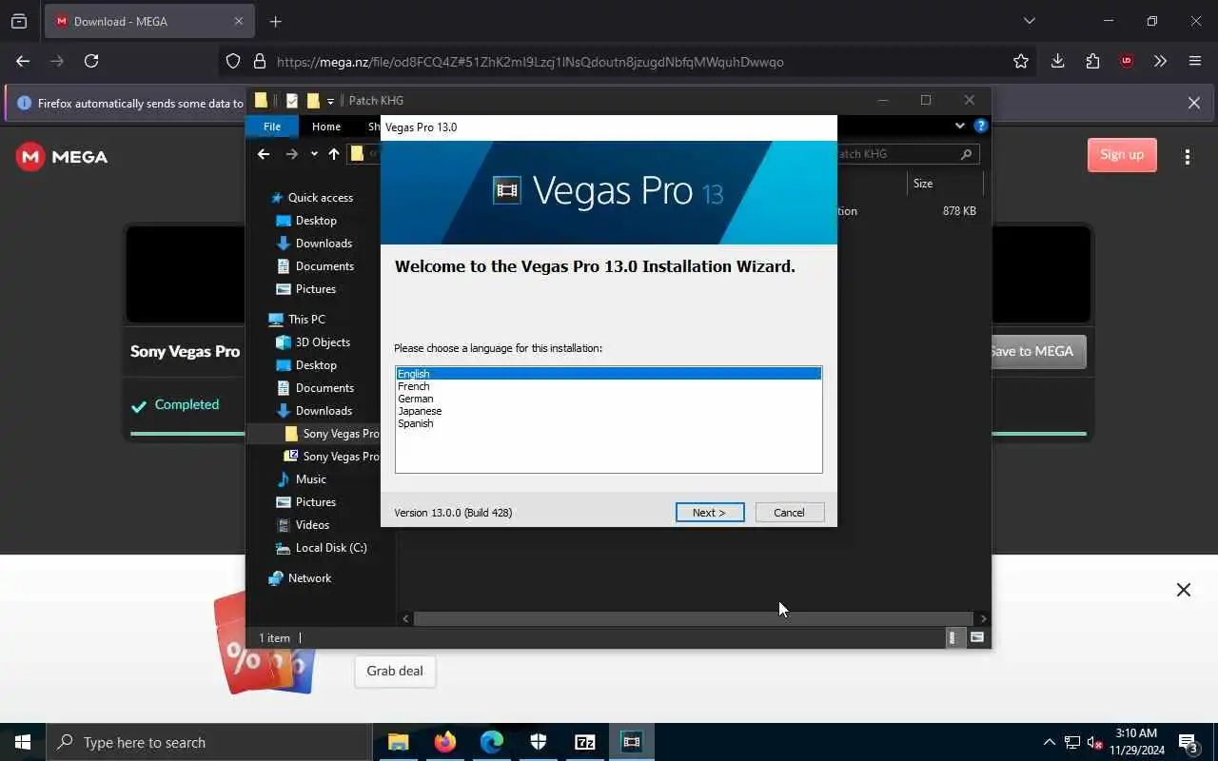This screenshot has height=761, width=1218.
Task: Close the MEGA promotional banner
Action: 1183,590
